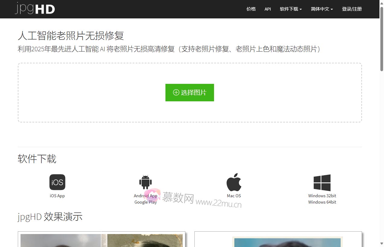
Task: Click the Android robot icon
Action: click(146, 182)
